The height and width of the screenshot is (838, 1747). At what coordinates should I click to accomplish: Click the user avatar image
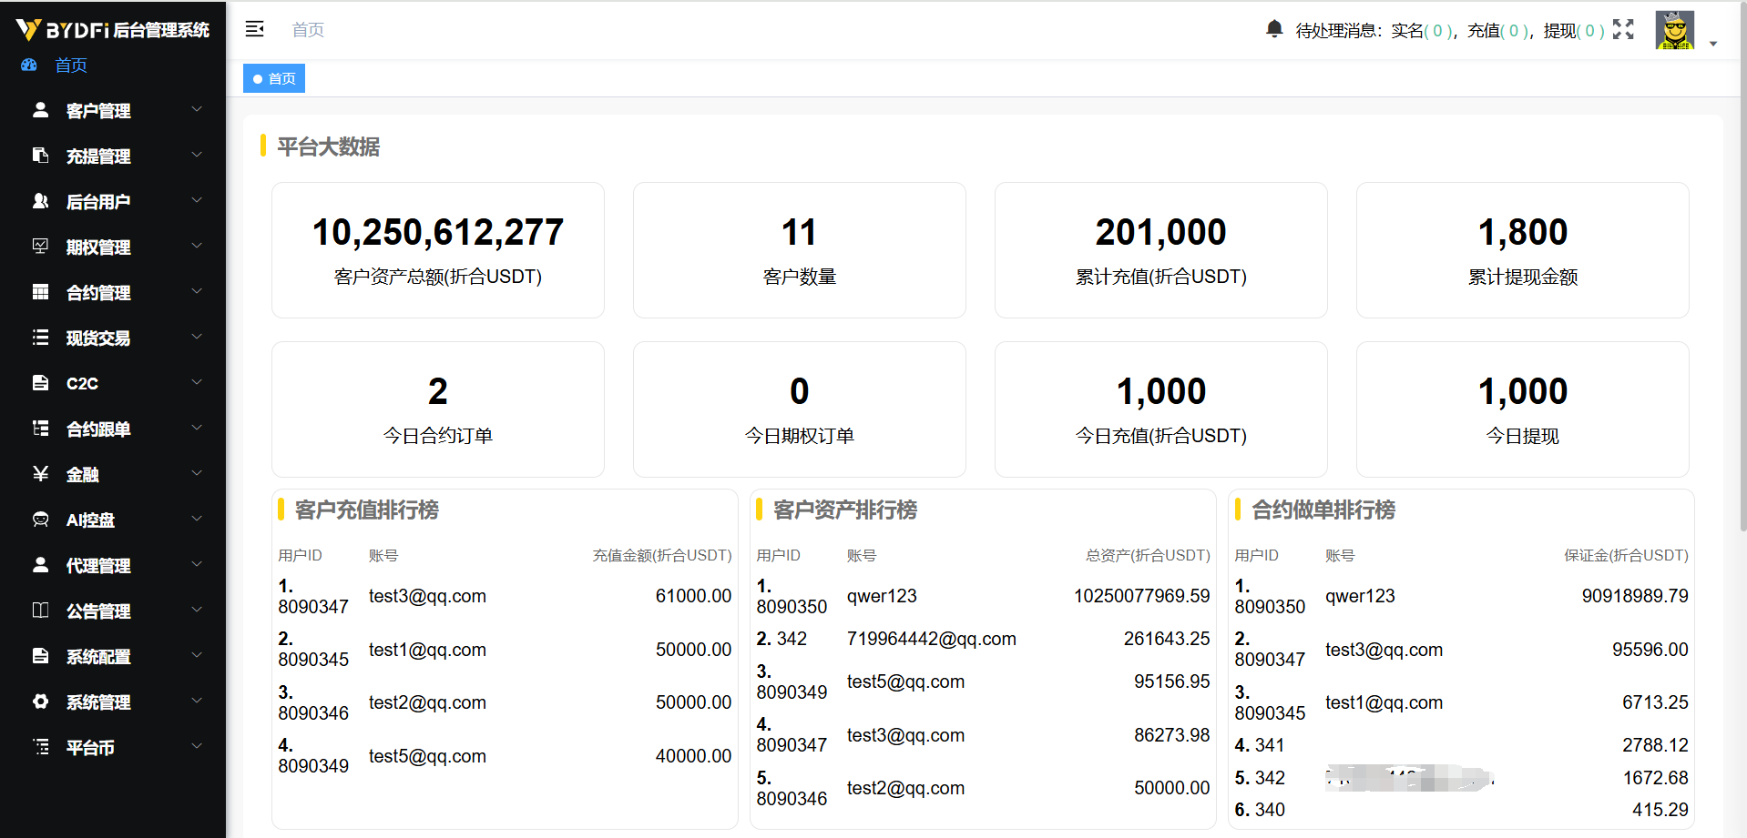[x=1674, y=29]
